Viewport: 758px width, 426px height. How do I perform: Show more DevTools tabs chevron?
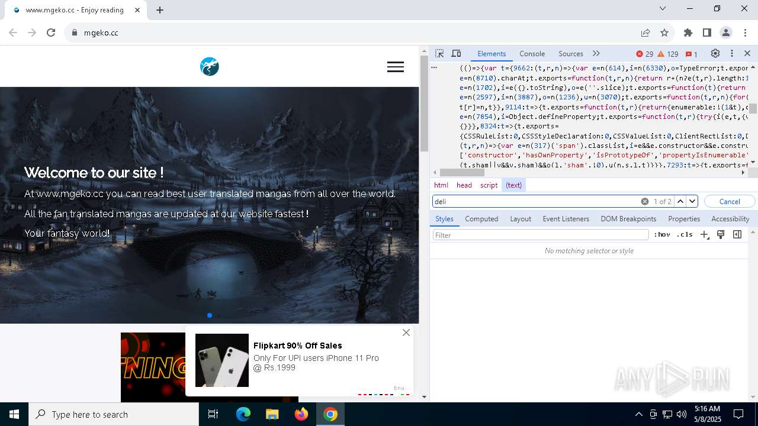(x=596, y=53)
